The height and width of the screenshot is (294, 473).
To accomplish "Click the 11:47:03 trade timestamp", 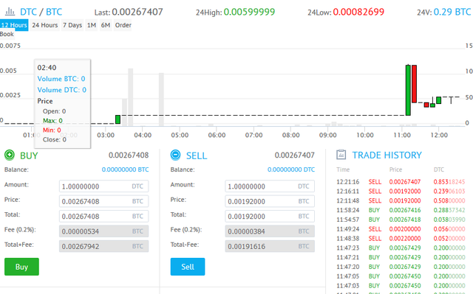I will coord(348,286).
